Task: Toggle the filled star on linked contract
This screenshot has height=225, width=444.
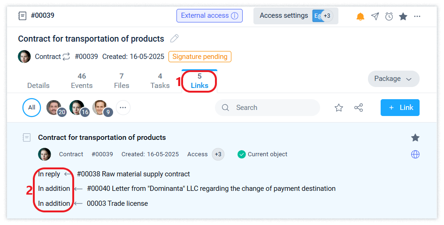Action: click(415, 138)
